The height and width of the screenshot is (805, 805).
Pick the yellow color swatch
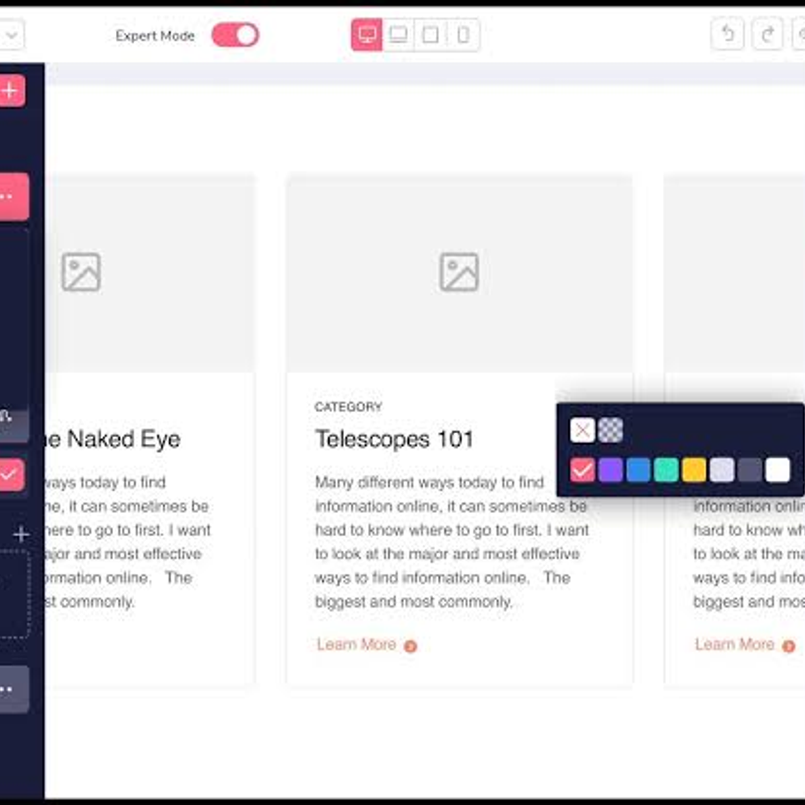click(x=694, y=470)
